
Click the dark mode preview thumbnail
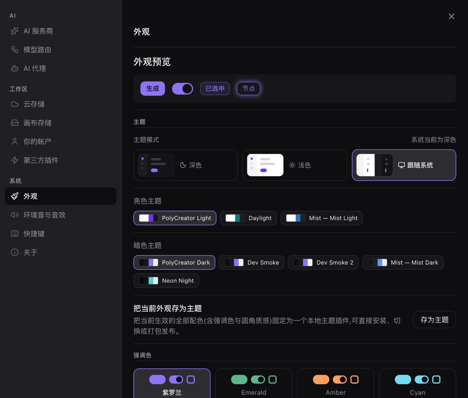tap(156, 165)
